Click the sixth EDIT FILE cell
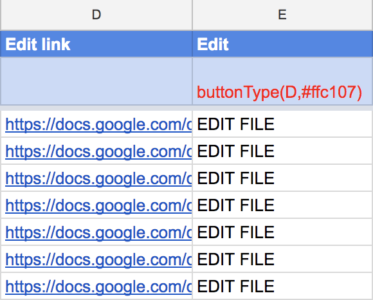373x300 pixels. (x=282, y=259)
